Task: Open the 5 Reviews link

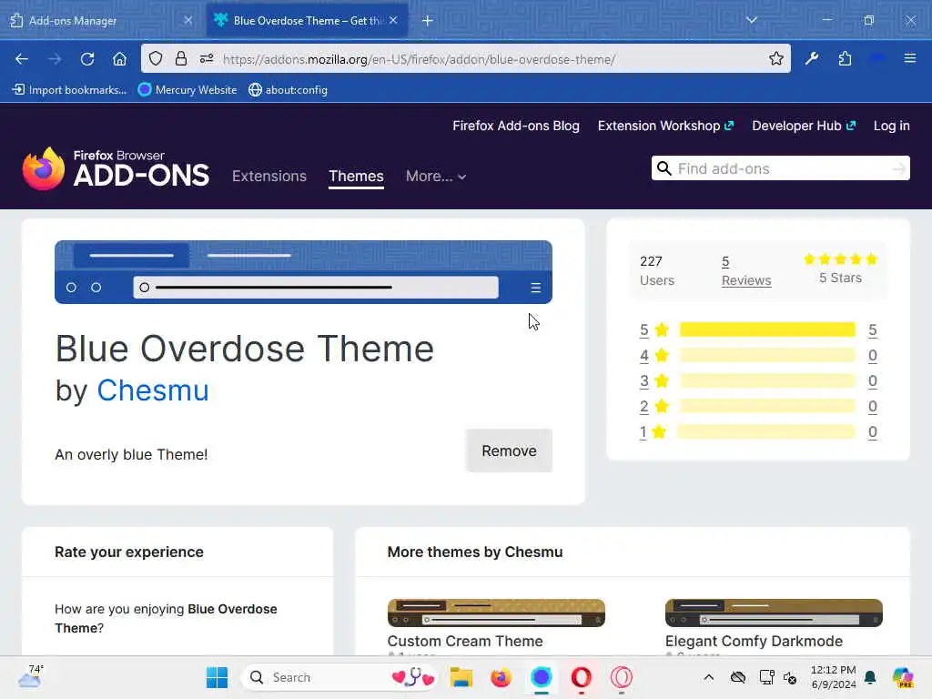Action: tap(746, 270)
